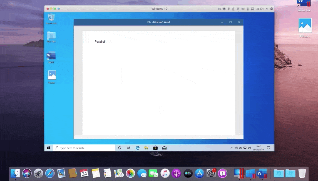Open Messages from the Dock
318x181 pixels.
tap(142, 173)
